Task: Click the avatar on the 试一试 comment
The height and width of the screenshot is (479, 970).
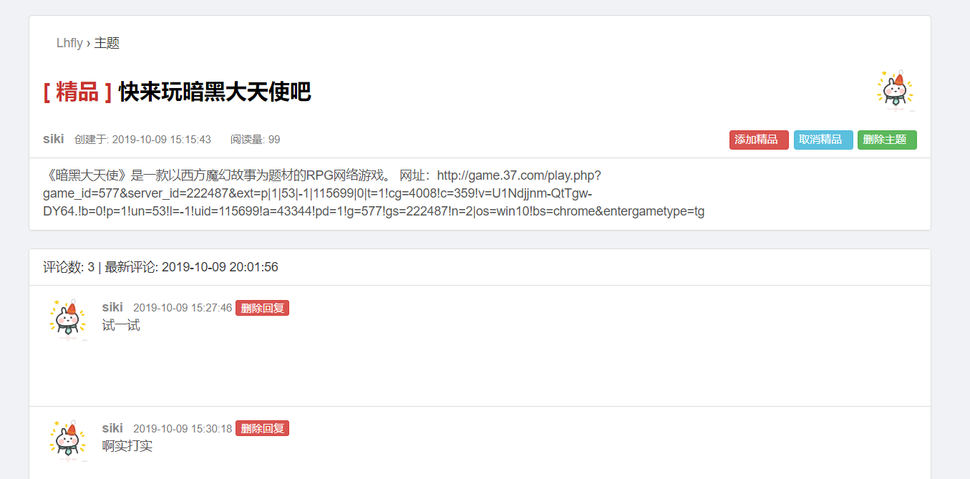Action: 67,319
